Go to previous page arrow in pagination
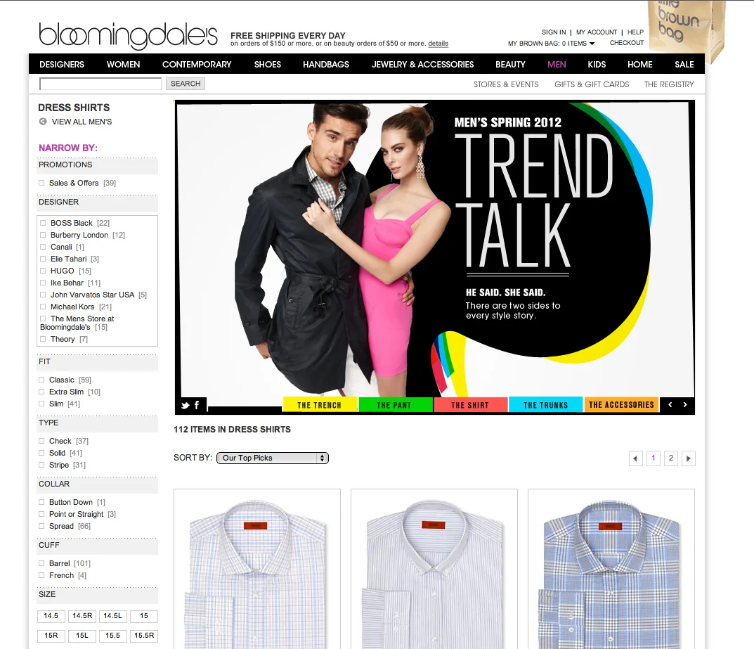754x649 pixels. 636,458
